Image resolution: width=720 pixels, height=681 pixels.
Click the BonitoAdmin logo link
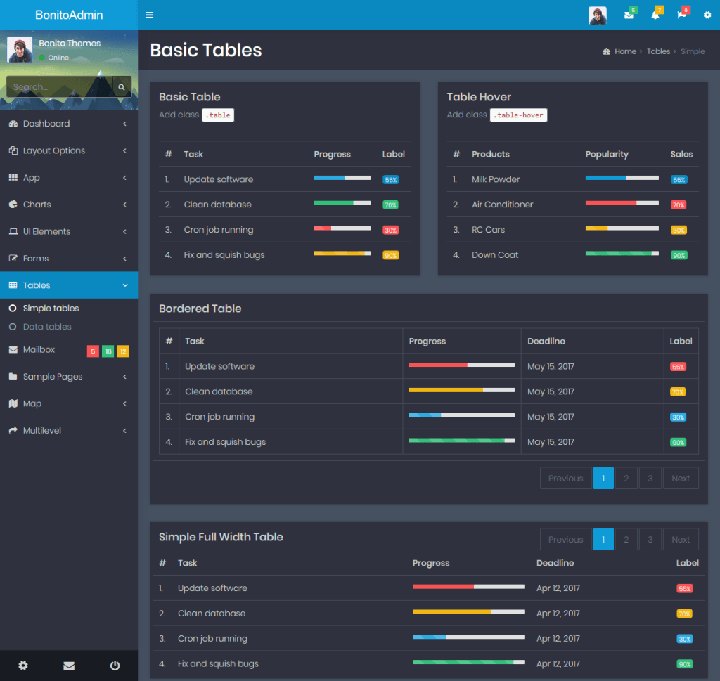[69, 15]
